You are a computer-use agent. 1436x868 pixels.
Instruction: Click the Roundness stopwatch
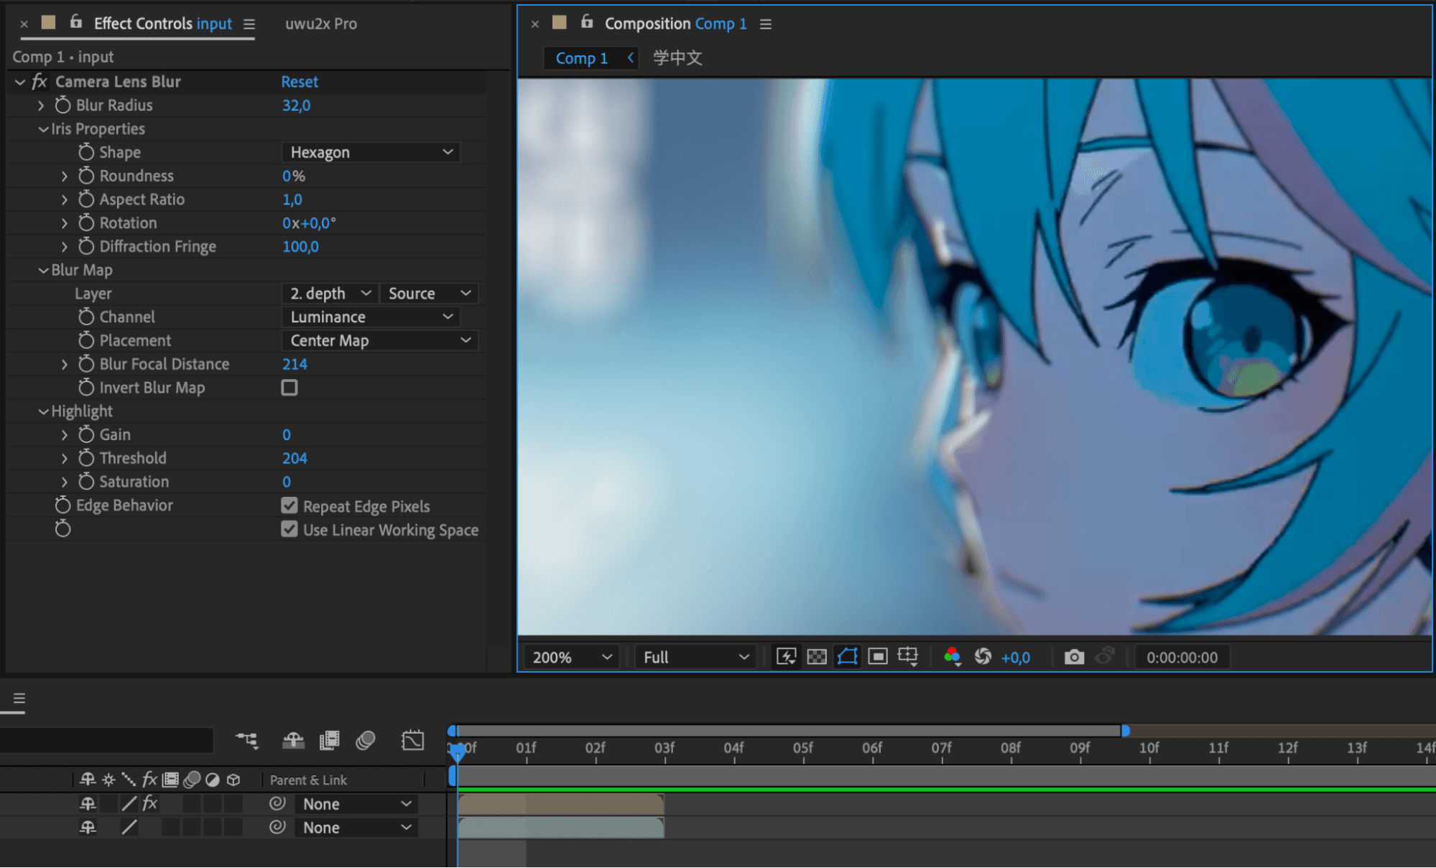[x=86, y=176]
